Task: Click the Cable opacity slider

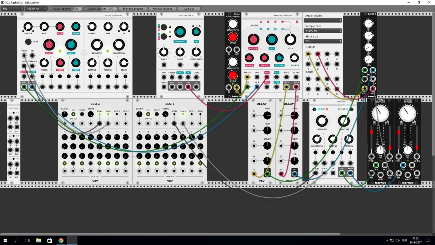Action: 66,9
